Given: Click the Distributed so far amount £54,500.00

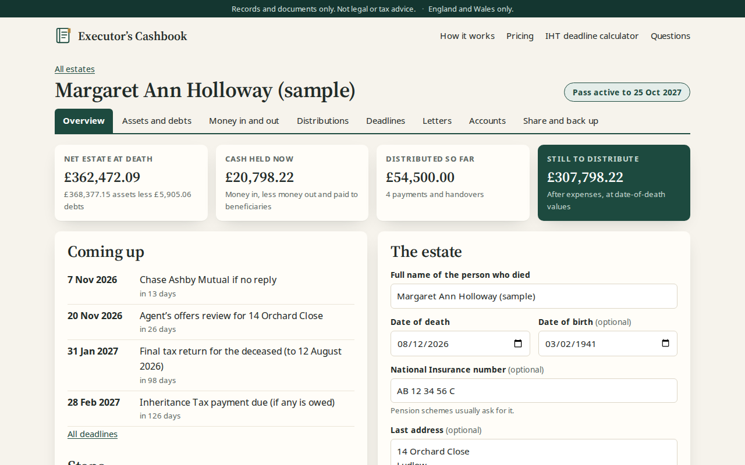Looking at the screenshot, I should pos(420,177).
